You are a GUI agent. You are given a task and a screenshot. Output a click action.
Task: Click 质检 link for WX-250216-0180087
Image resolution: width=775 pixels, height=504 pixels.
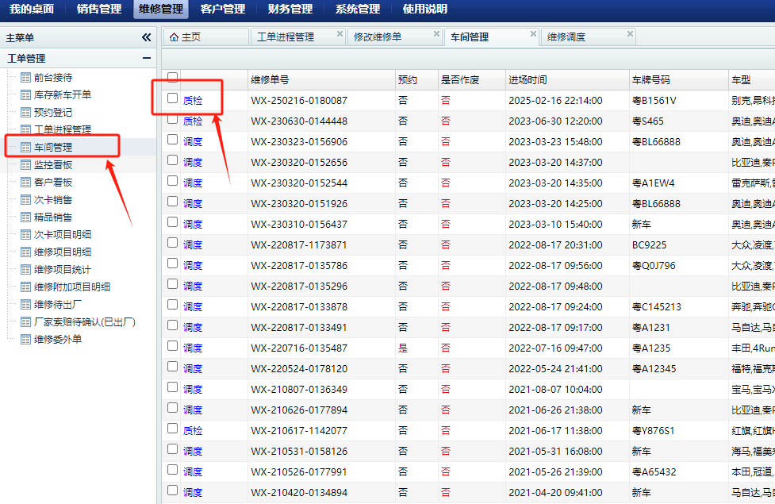point(193,101)
